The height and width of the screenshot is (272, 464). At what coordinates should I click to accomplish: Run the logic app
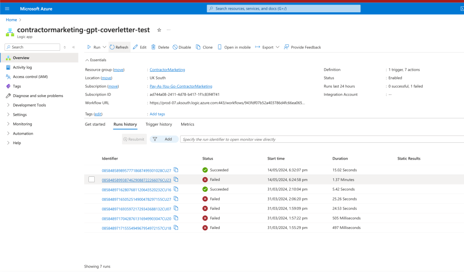tap(94, 47)
